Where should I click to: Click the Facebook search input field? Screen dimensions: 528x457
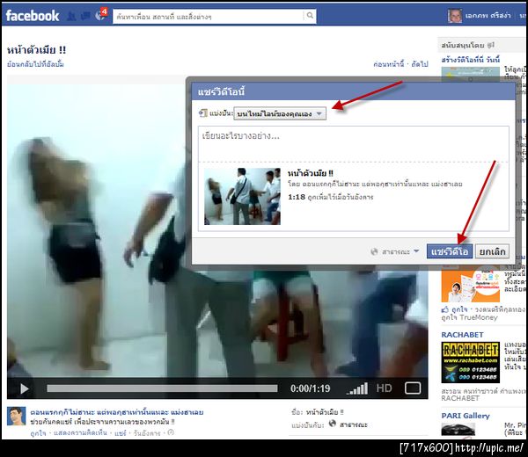pyautogui.click(x=208, y=16)
